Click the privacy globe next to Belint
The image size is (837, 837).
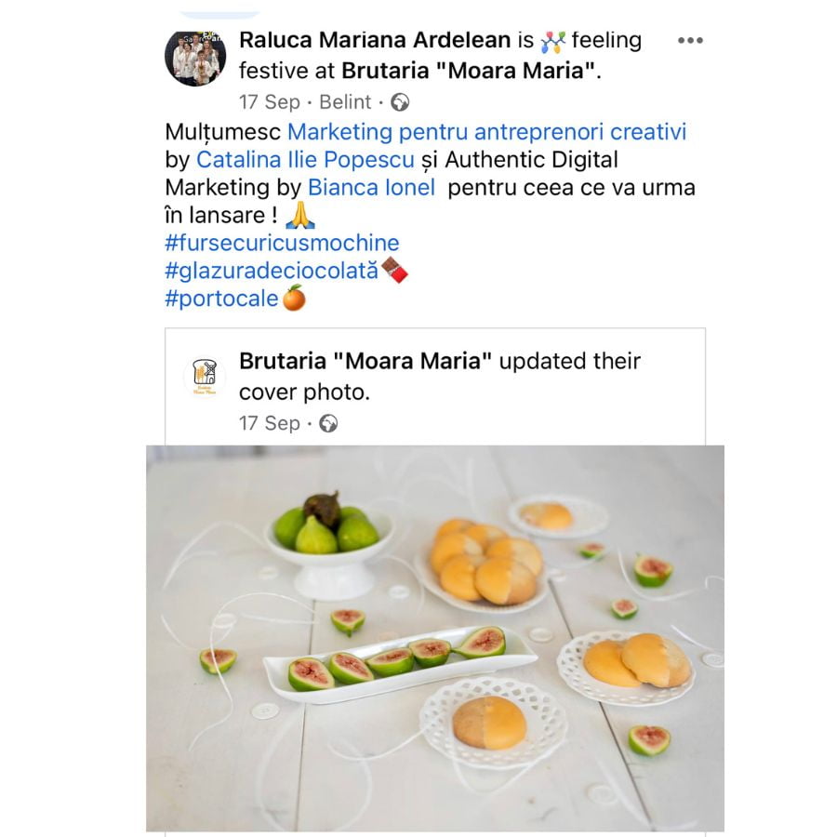pyautogui.click(x=400, y=102)
